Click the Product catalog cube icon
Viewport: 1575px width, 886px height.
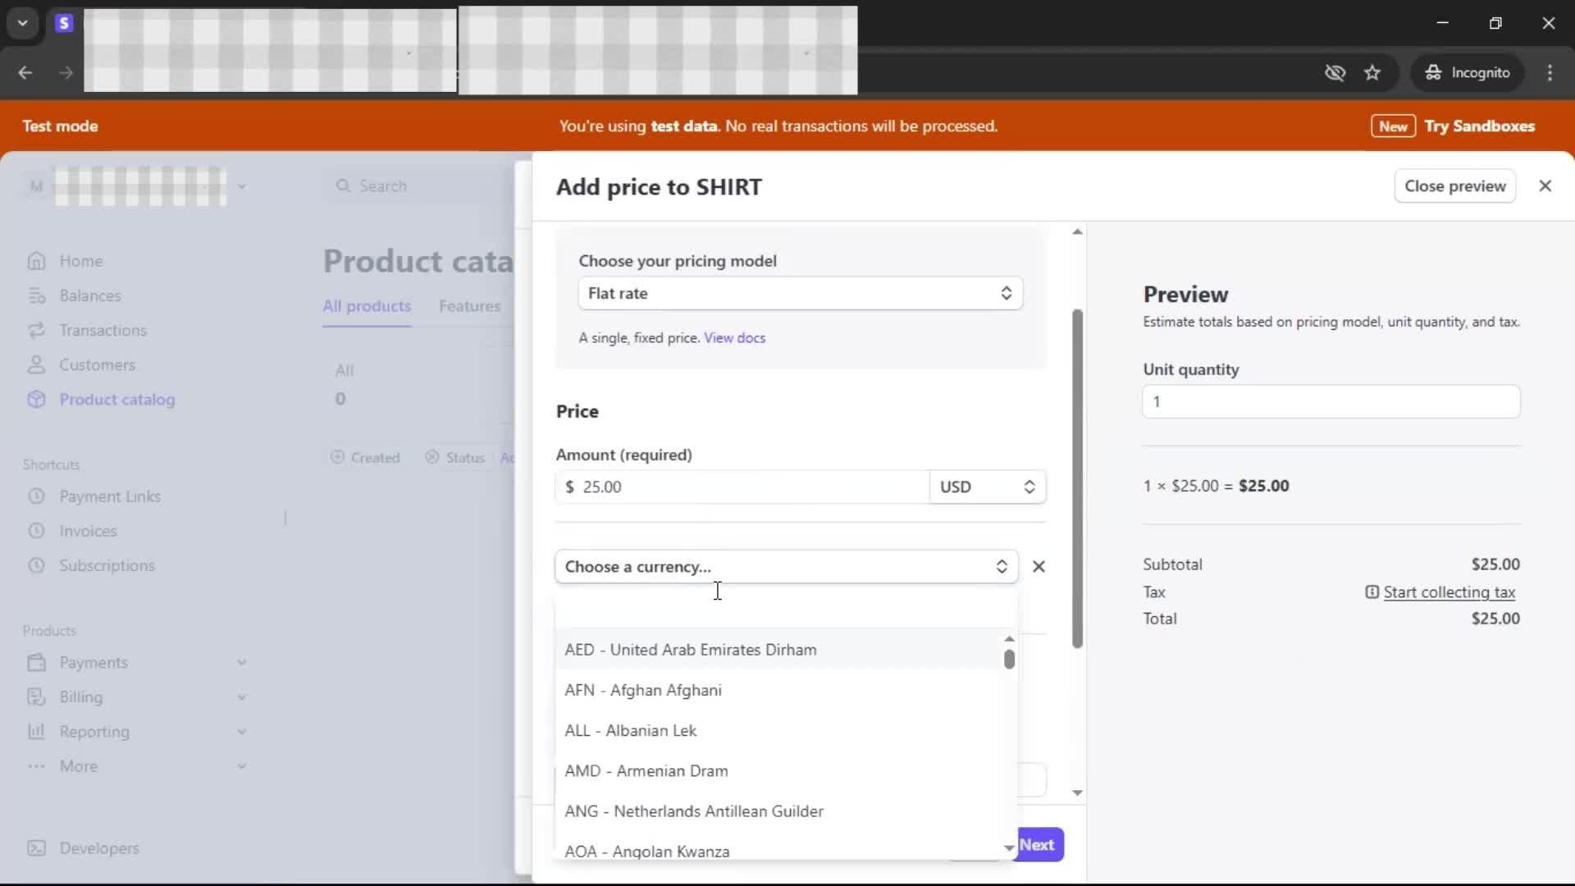(x=36, y=400)
